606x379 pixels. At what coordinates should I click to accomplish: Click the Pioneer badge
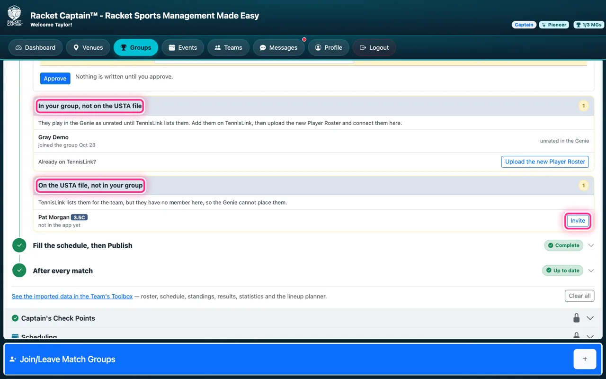click(x=554, y=25)
